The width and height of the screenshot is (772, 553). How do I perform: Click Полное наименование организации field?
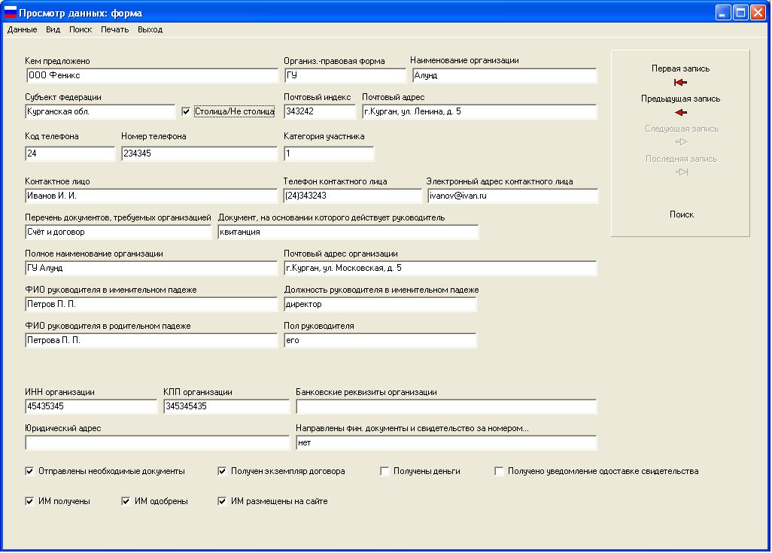click(x=151, y=268)
